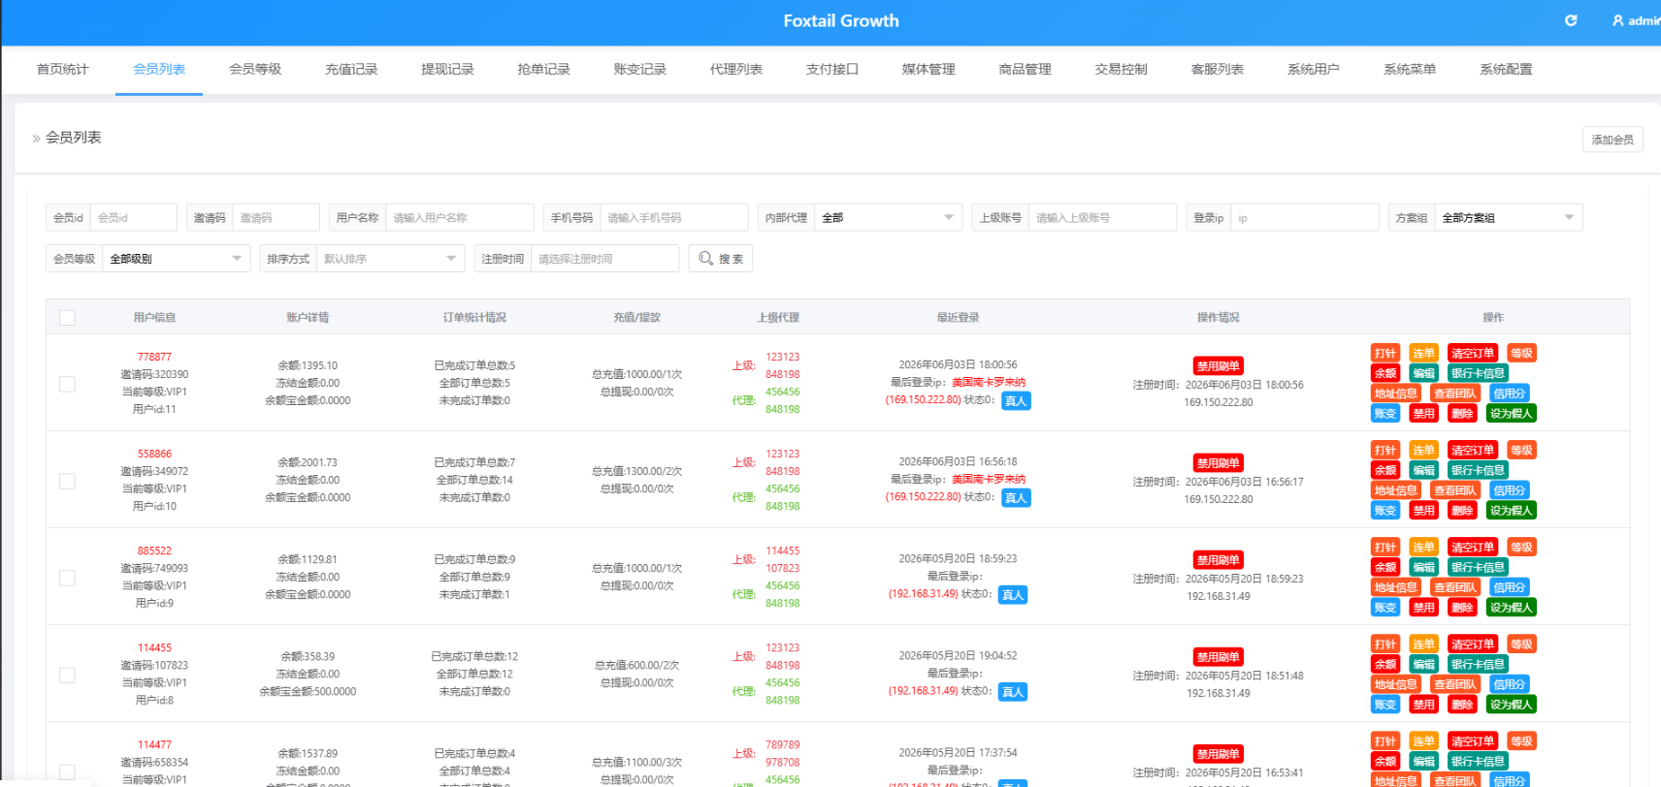Click 地址信息 for user 885522

[x=1395, y=587]
